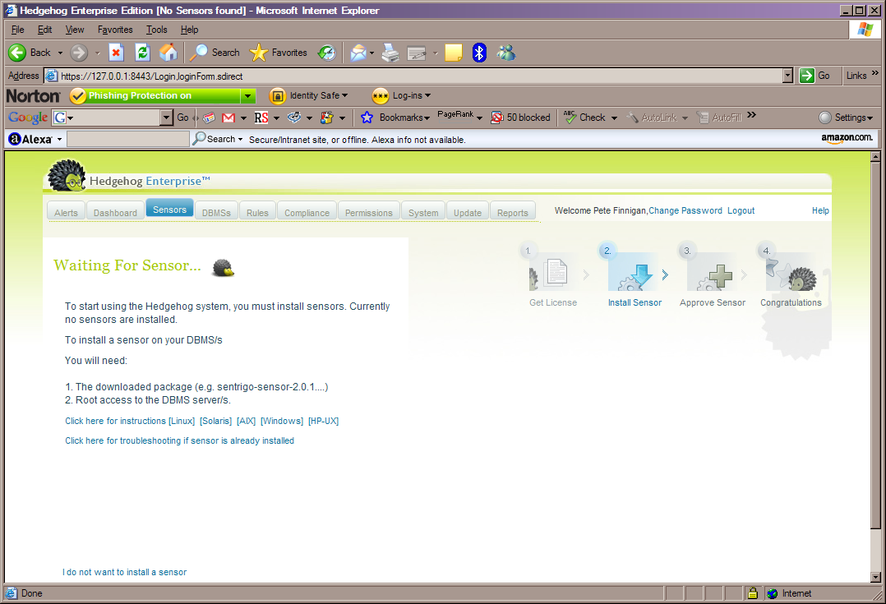The height and width of the screenshot is (604, 886).
Task: Open the View menu
Action: pos(75,30)
